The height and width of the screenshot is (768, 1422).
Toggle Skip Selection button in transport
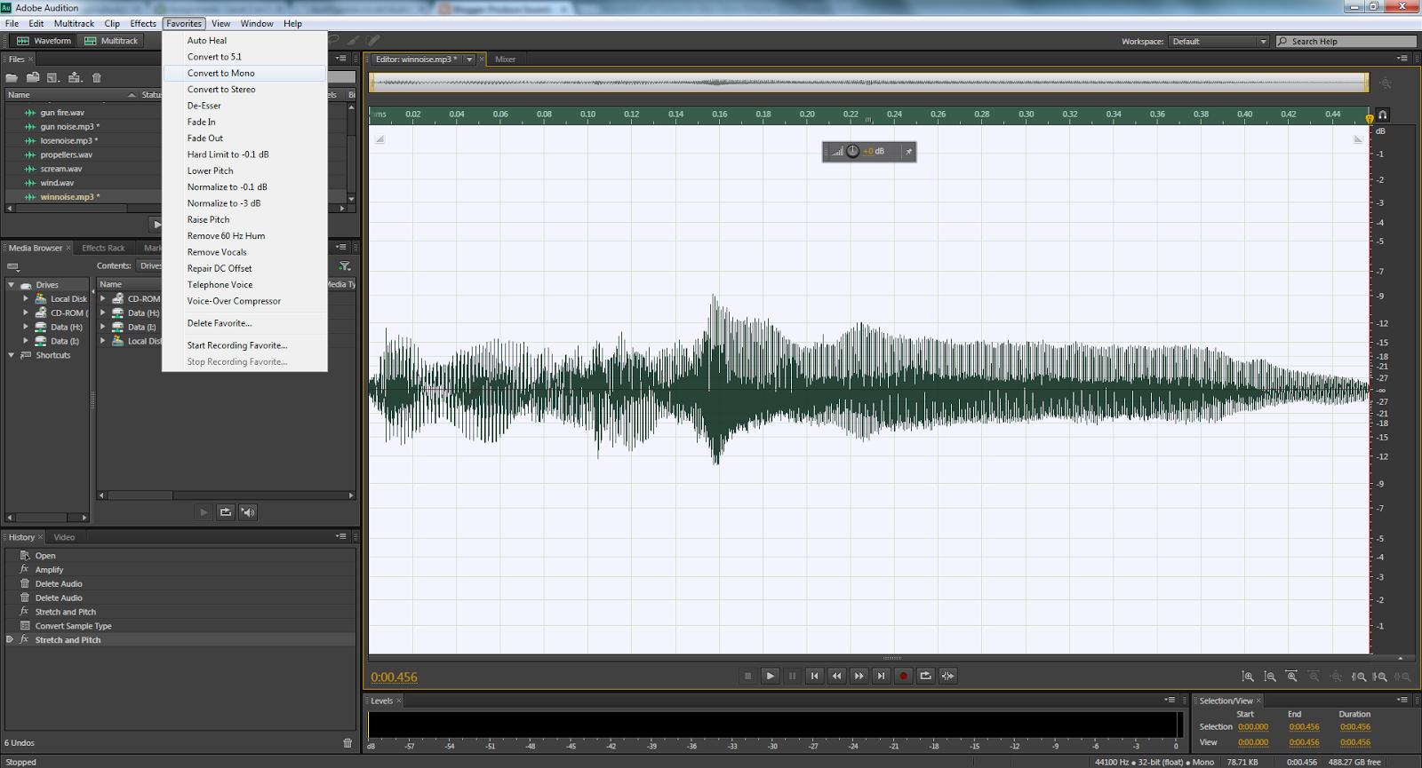[947, 676]
